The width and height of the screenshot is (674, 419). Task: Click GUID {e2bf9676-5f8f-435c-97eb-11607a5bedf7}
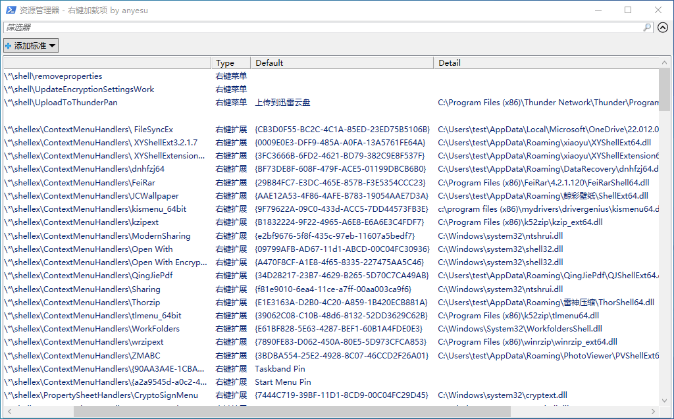pyautogui.click(x=335, y=236)
